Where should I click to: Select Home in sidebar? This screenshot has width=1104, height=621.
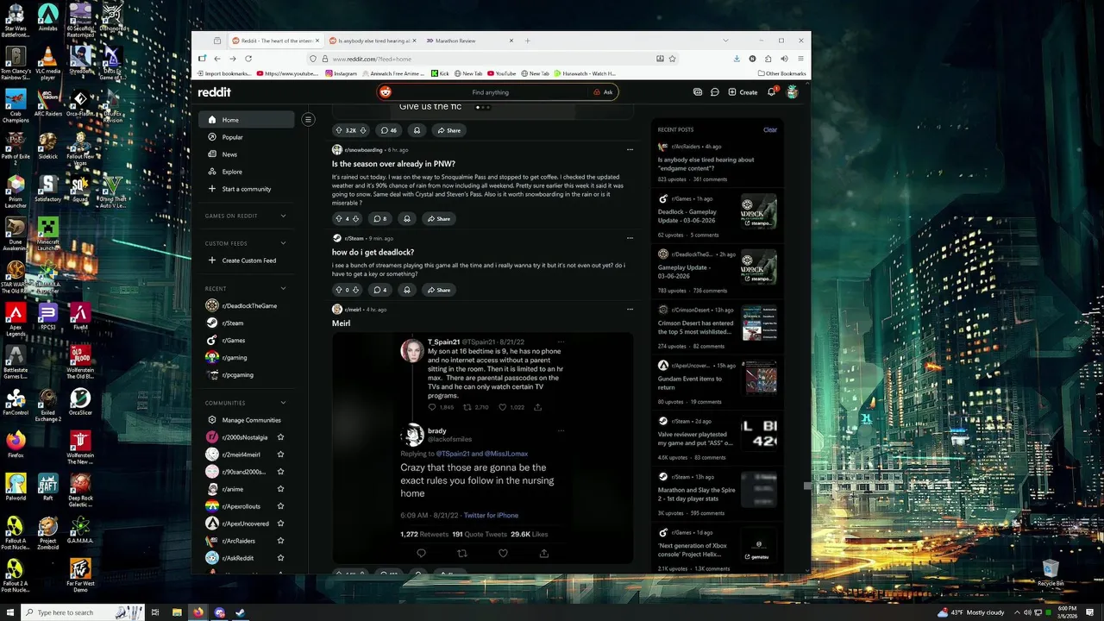(246, 120)
